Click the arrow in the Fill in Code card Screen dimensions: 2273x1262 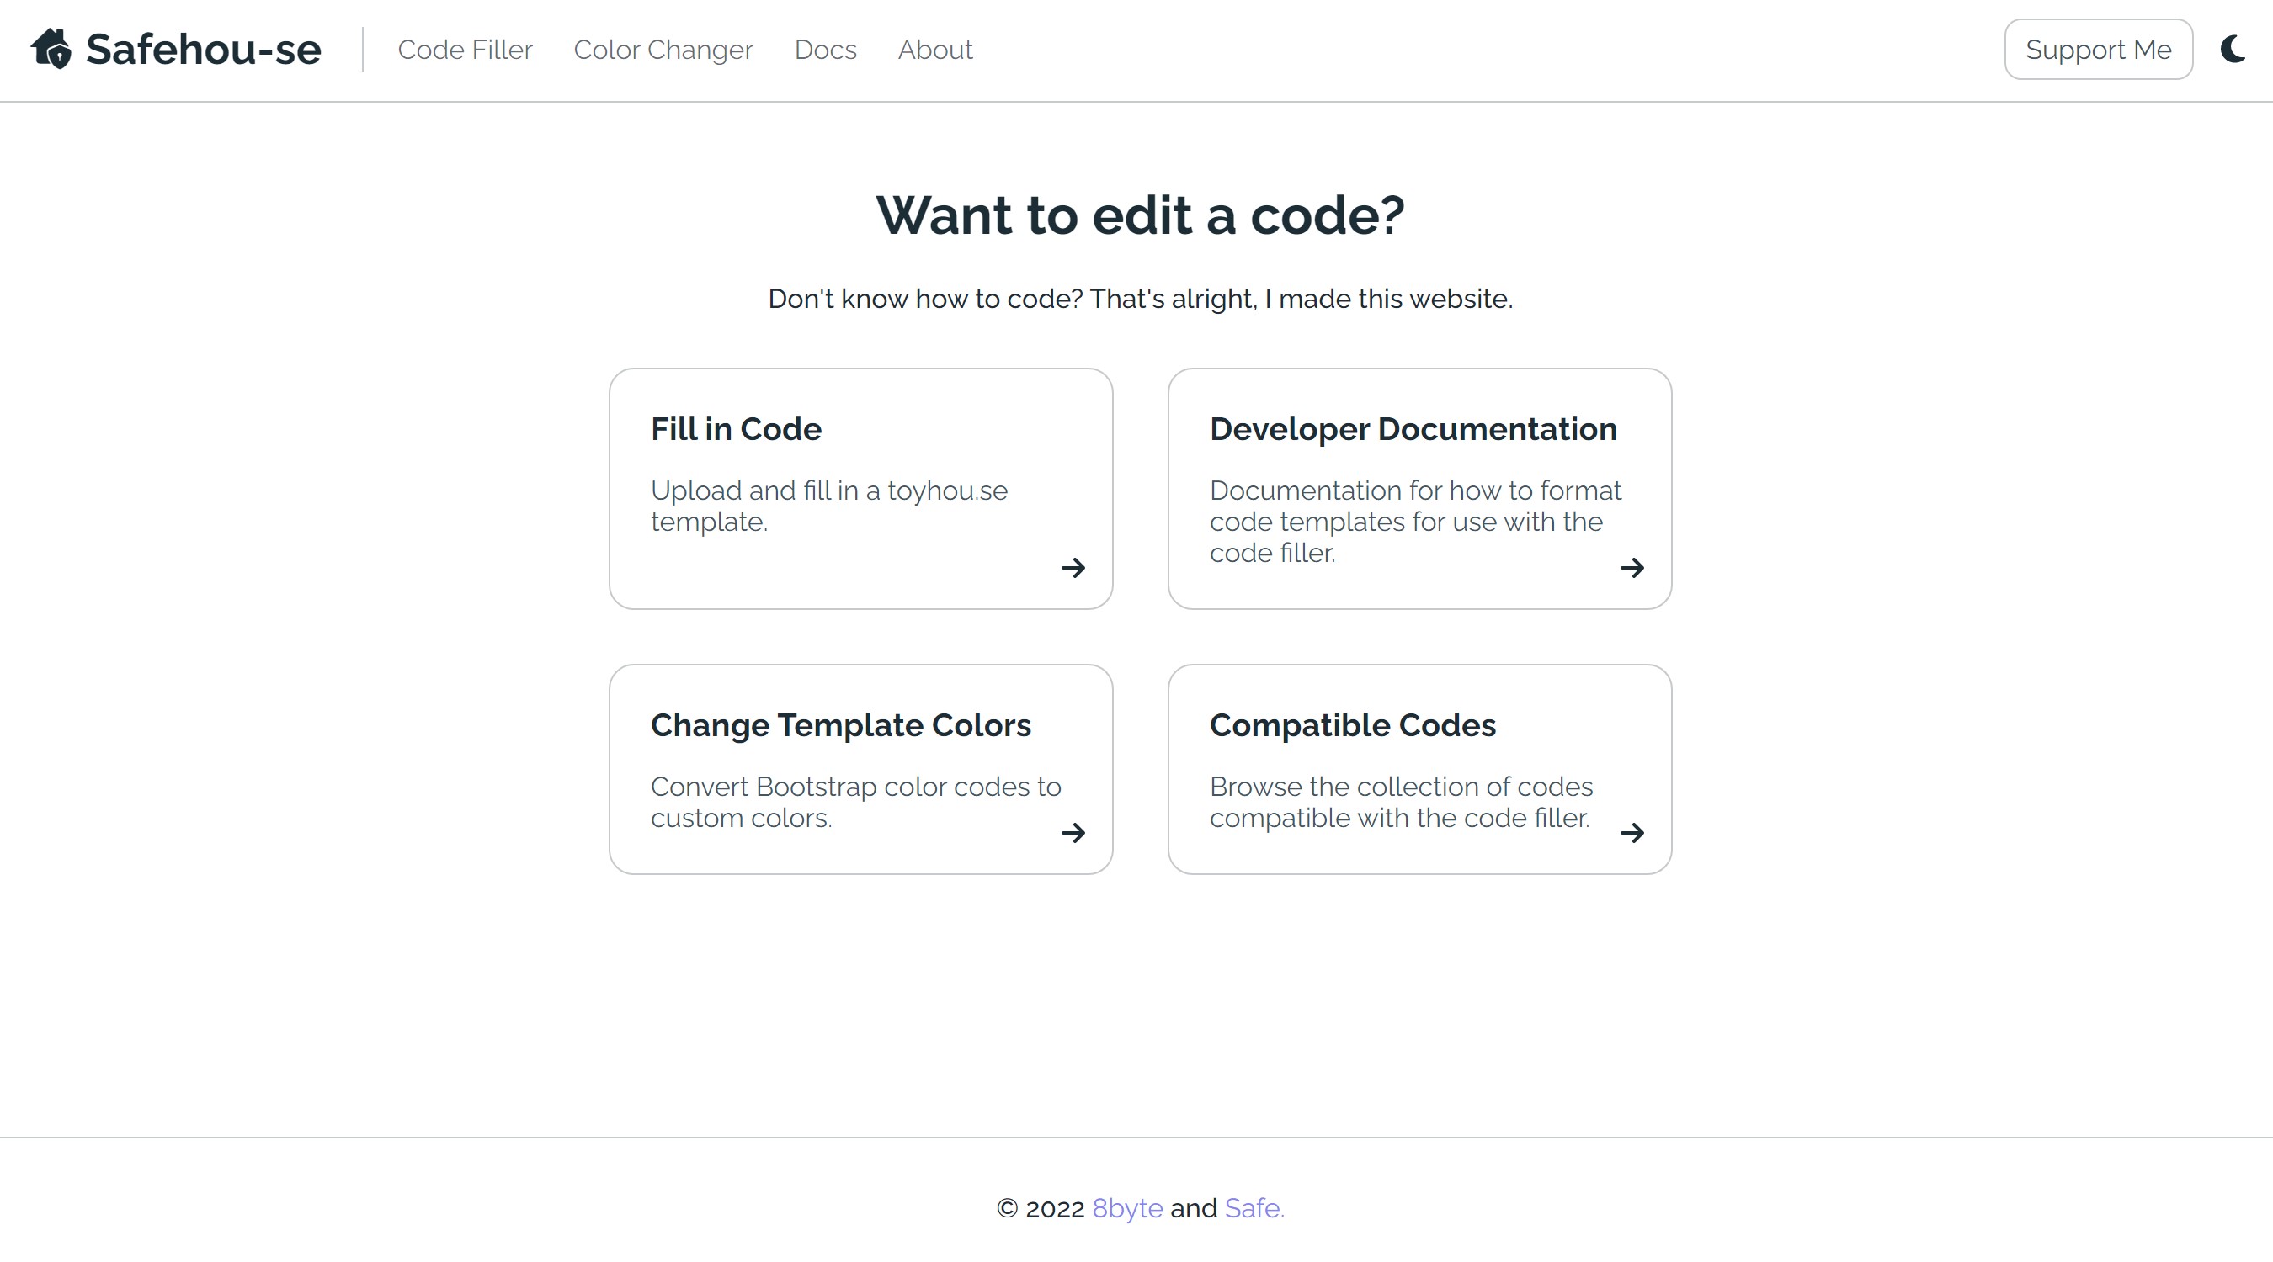1073,567
